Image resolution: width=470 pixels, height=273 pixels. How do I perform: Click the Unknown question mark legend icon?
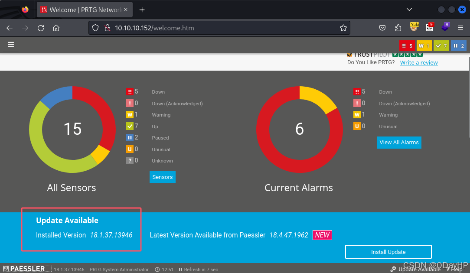[x=130, y=161]
